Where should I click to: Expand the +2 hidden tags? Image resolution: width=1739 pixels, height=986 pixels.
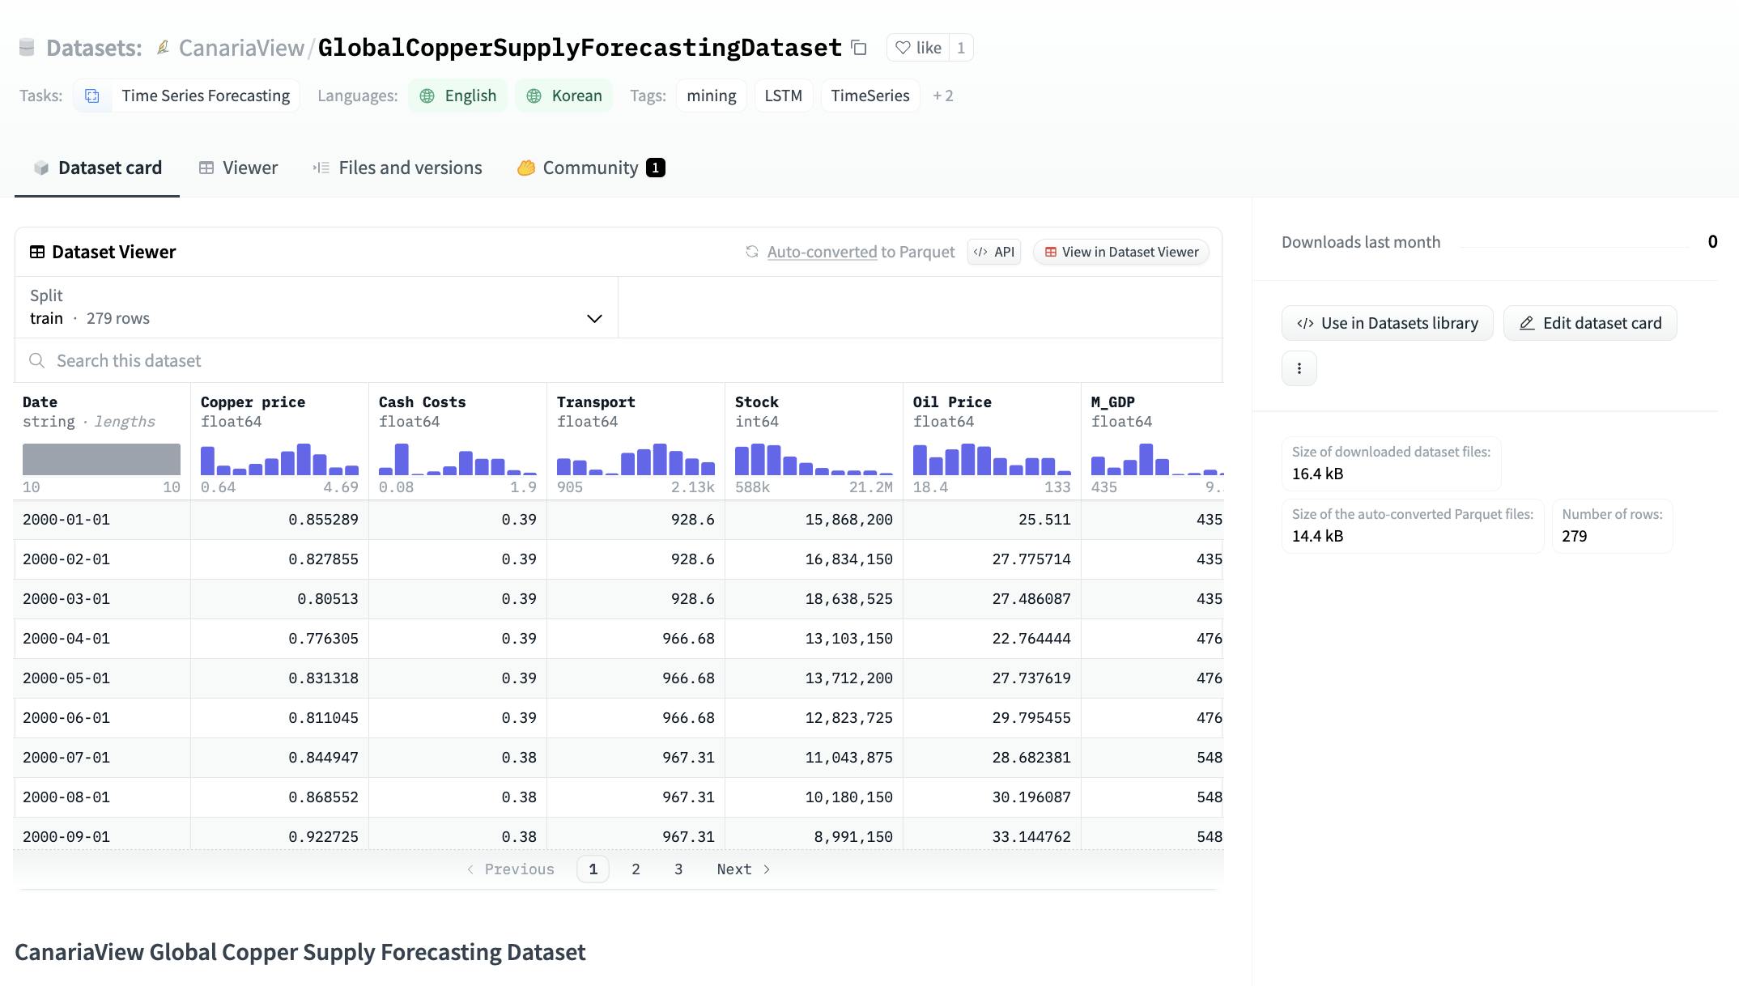point(942,96)
